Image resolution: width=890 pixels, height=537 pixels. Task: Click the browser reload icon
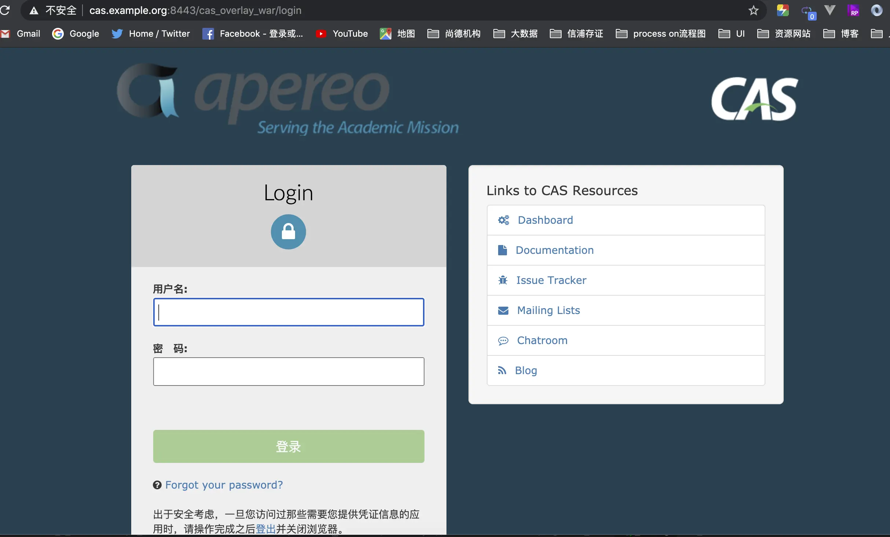click(5, 10)
